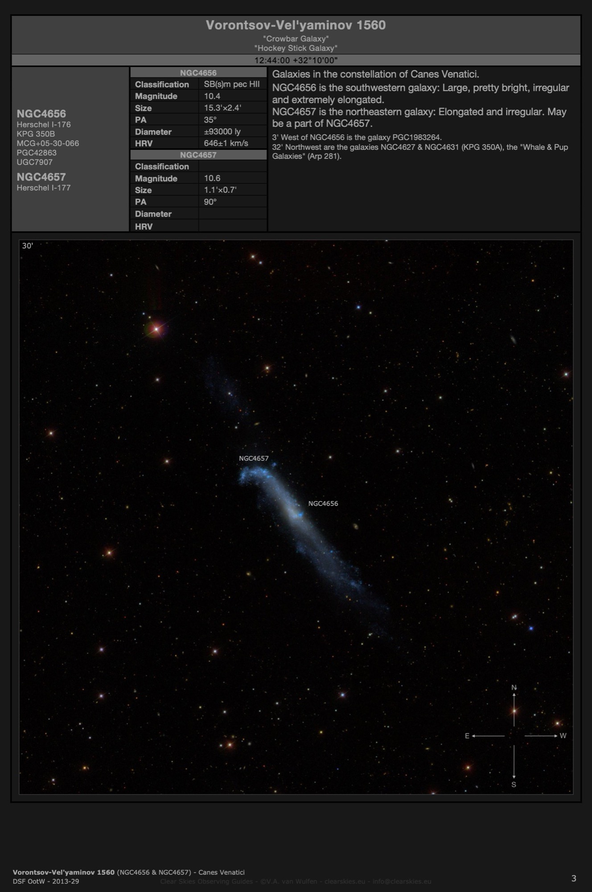
Task: Click the "Hockey Stick Galaxy" subtitle
Action: (x=296, y=48)
